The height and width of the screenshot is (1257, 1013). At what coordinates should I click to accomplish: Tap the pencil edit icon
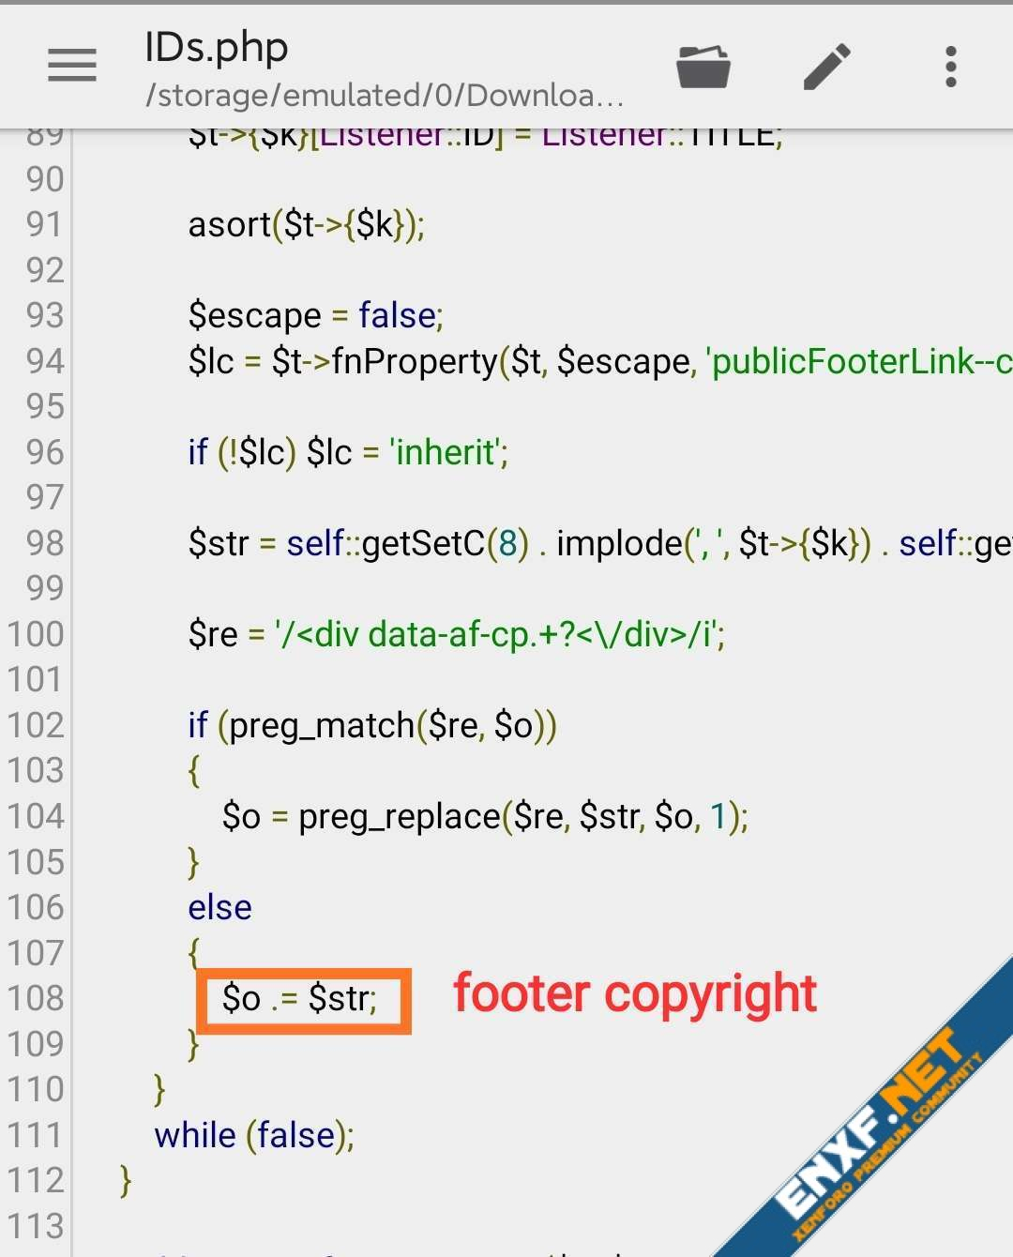pos(827,67)
